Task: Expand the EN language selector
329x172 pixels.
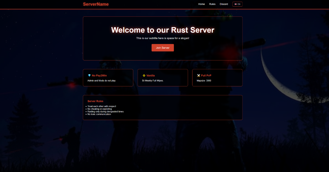Action: [x=237, y=4]
